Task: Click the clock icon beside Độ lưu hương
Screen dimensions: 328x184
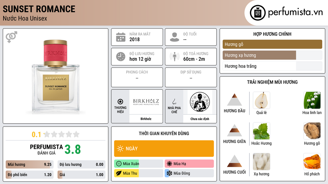Action: point(121,57)
